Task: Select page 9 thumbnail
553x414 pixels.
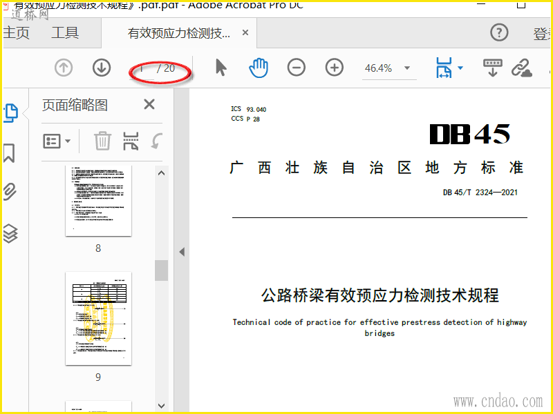Action: [x=98, y=318]
